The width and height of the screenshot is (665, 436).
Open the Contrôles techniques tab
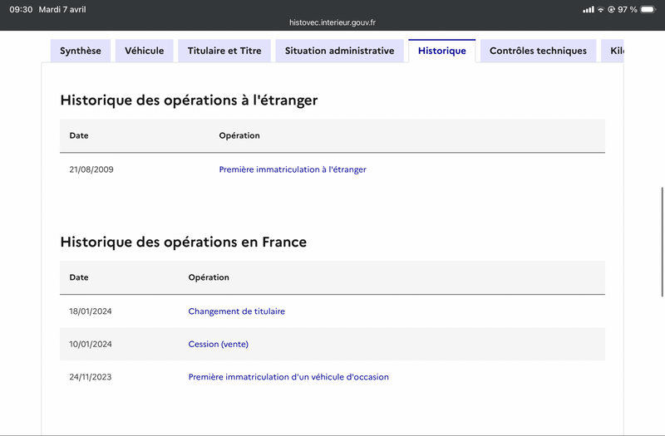(538, 51)
